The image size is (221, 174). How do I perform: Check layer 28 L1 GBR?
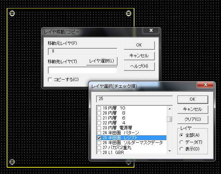[99, 153]
